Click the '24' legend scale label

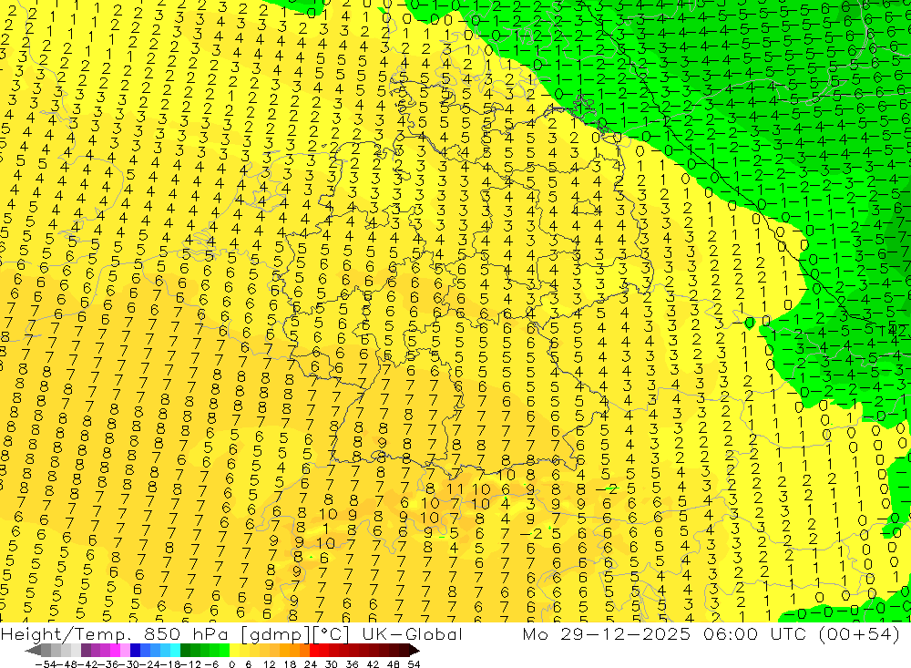point(311,664)
